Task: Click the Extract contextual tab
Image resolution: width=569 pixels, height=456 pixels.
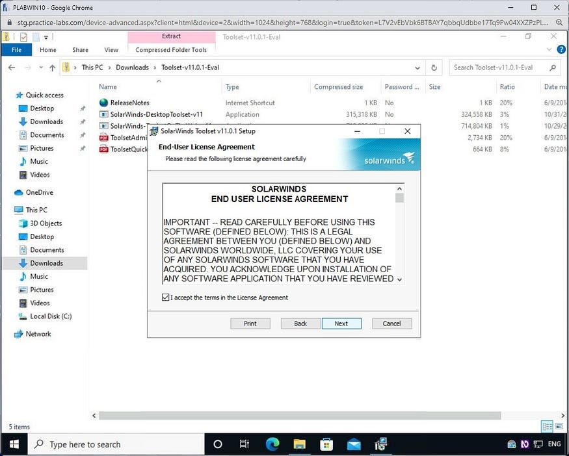Action: tap(171, 36)
